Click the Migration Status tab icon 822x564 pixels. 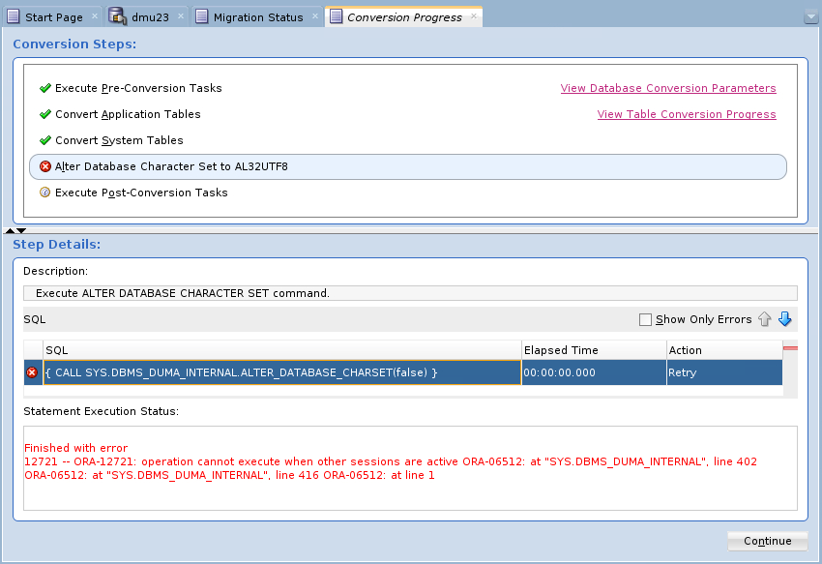(x=201, y=16)
